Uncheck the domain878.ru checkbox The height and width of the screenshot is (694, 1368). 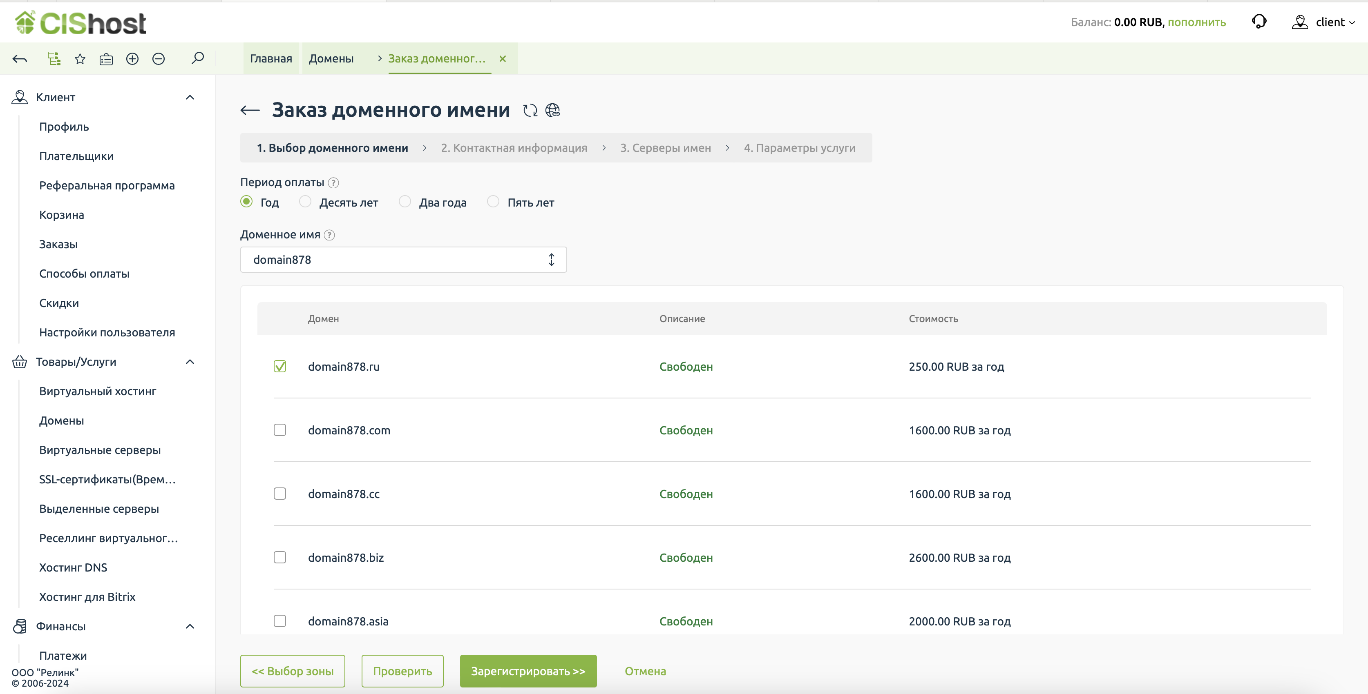pyautogui.click(x=280, y=366)
